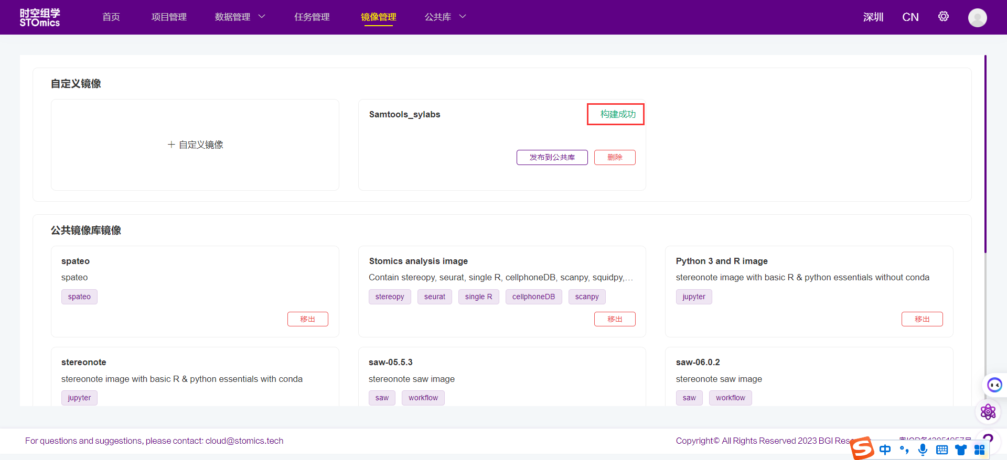Click 发布到公共库 for Samtools_sylabs

tap(552, 157)
